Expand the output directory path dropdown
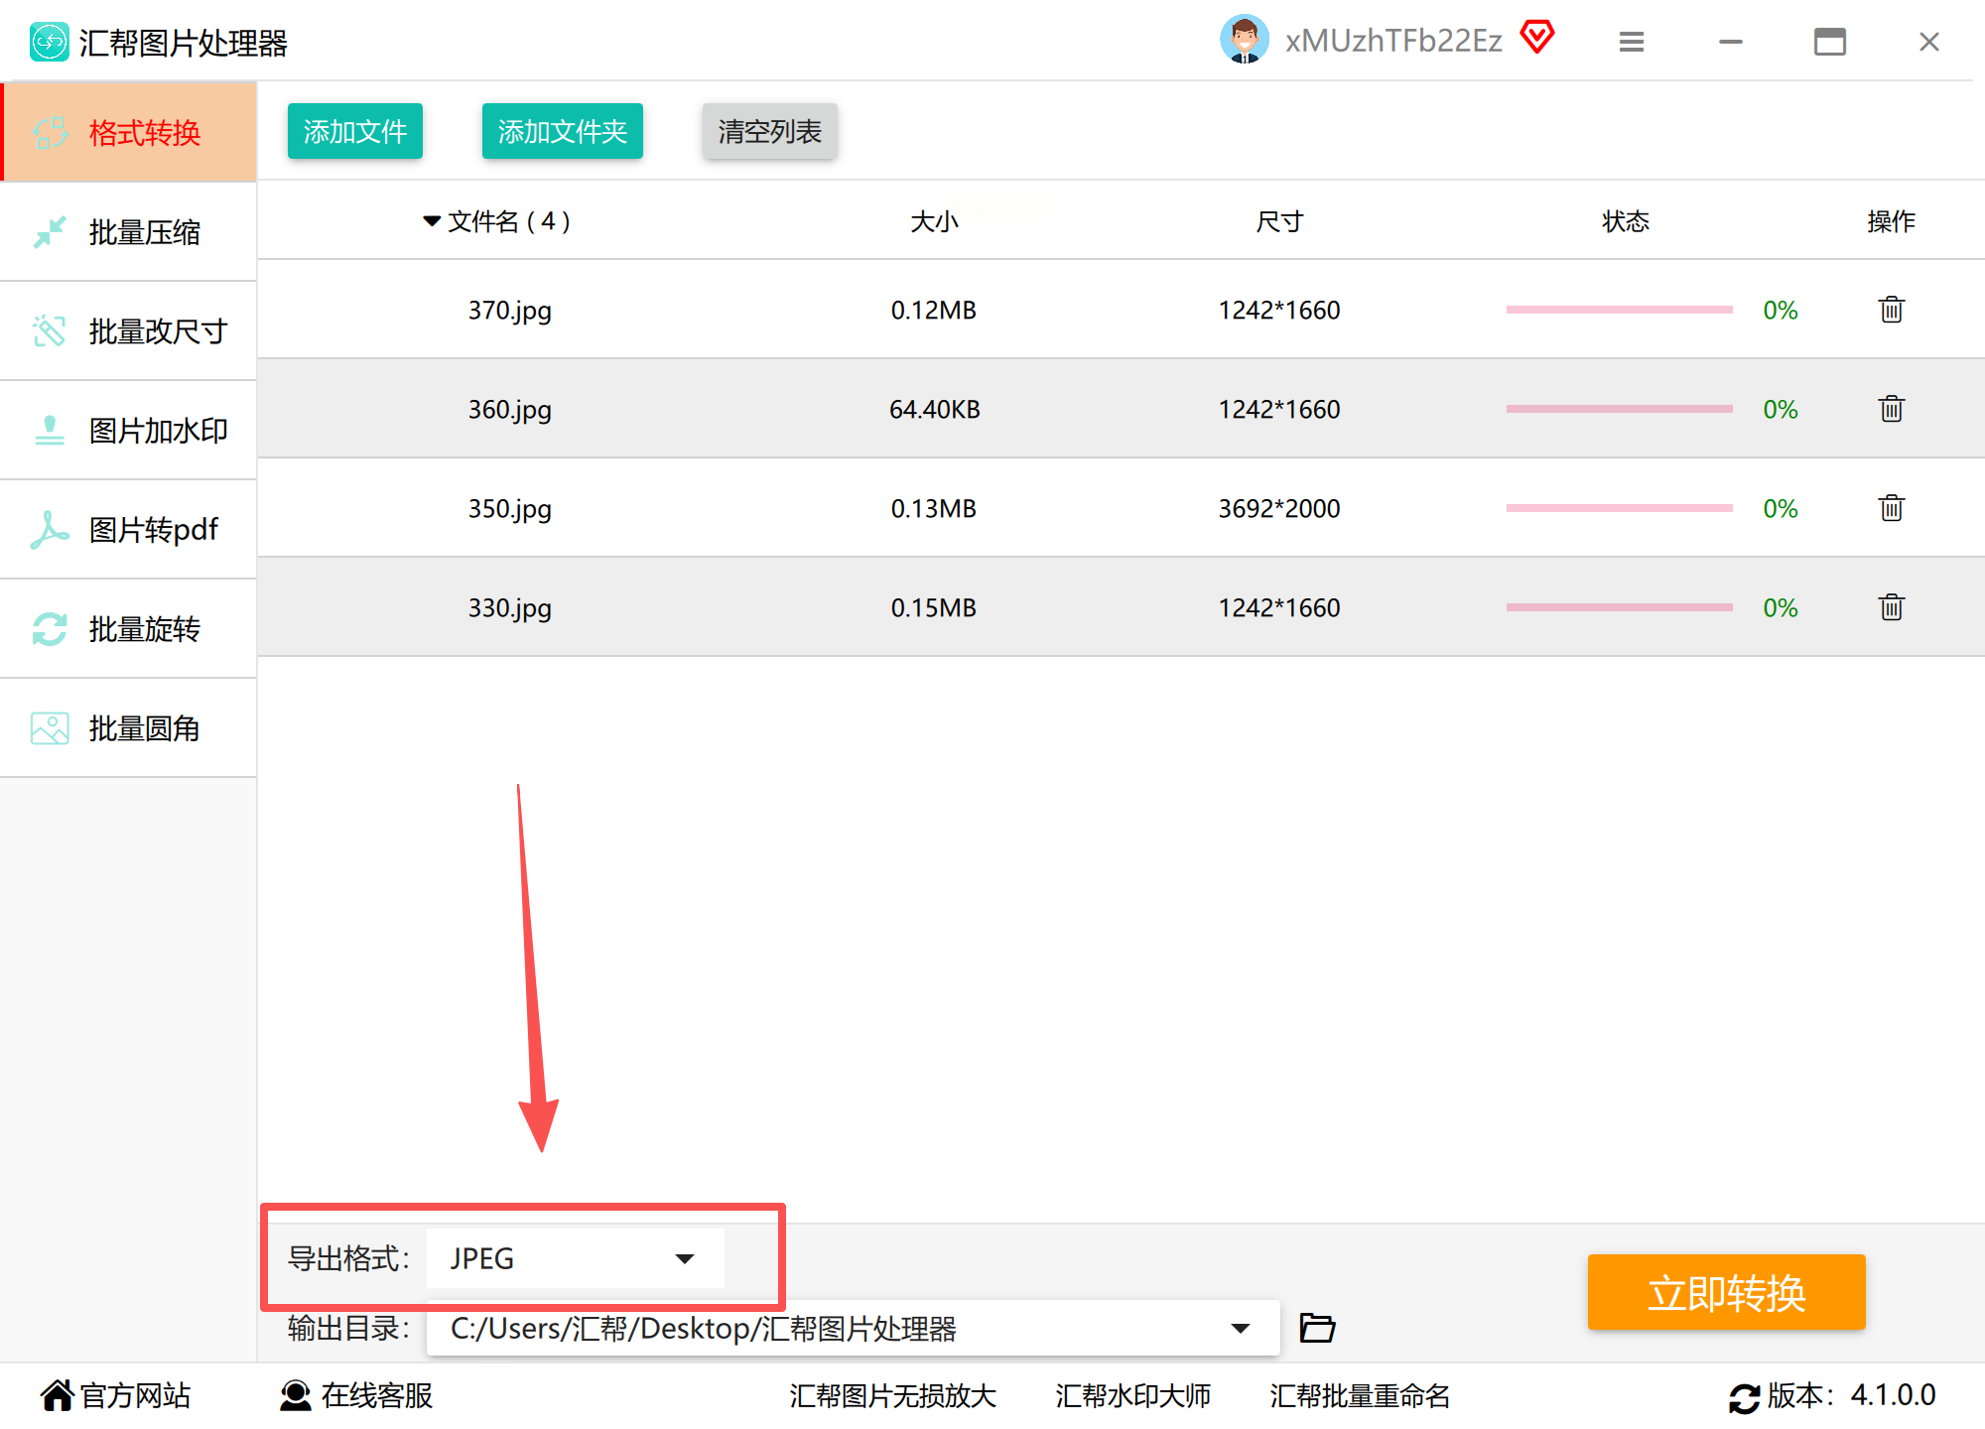This screenshot has height=1429, width=1985. [1240, 1328]
